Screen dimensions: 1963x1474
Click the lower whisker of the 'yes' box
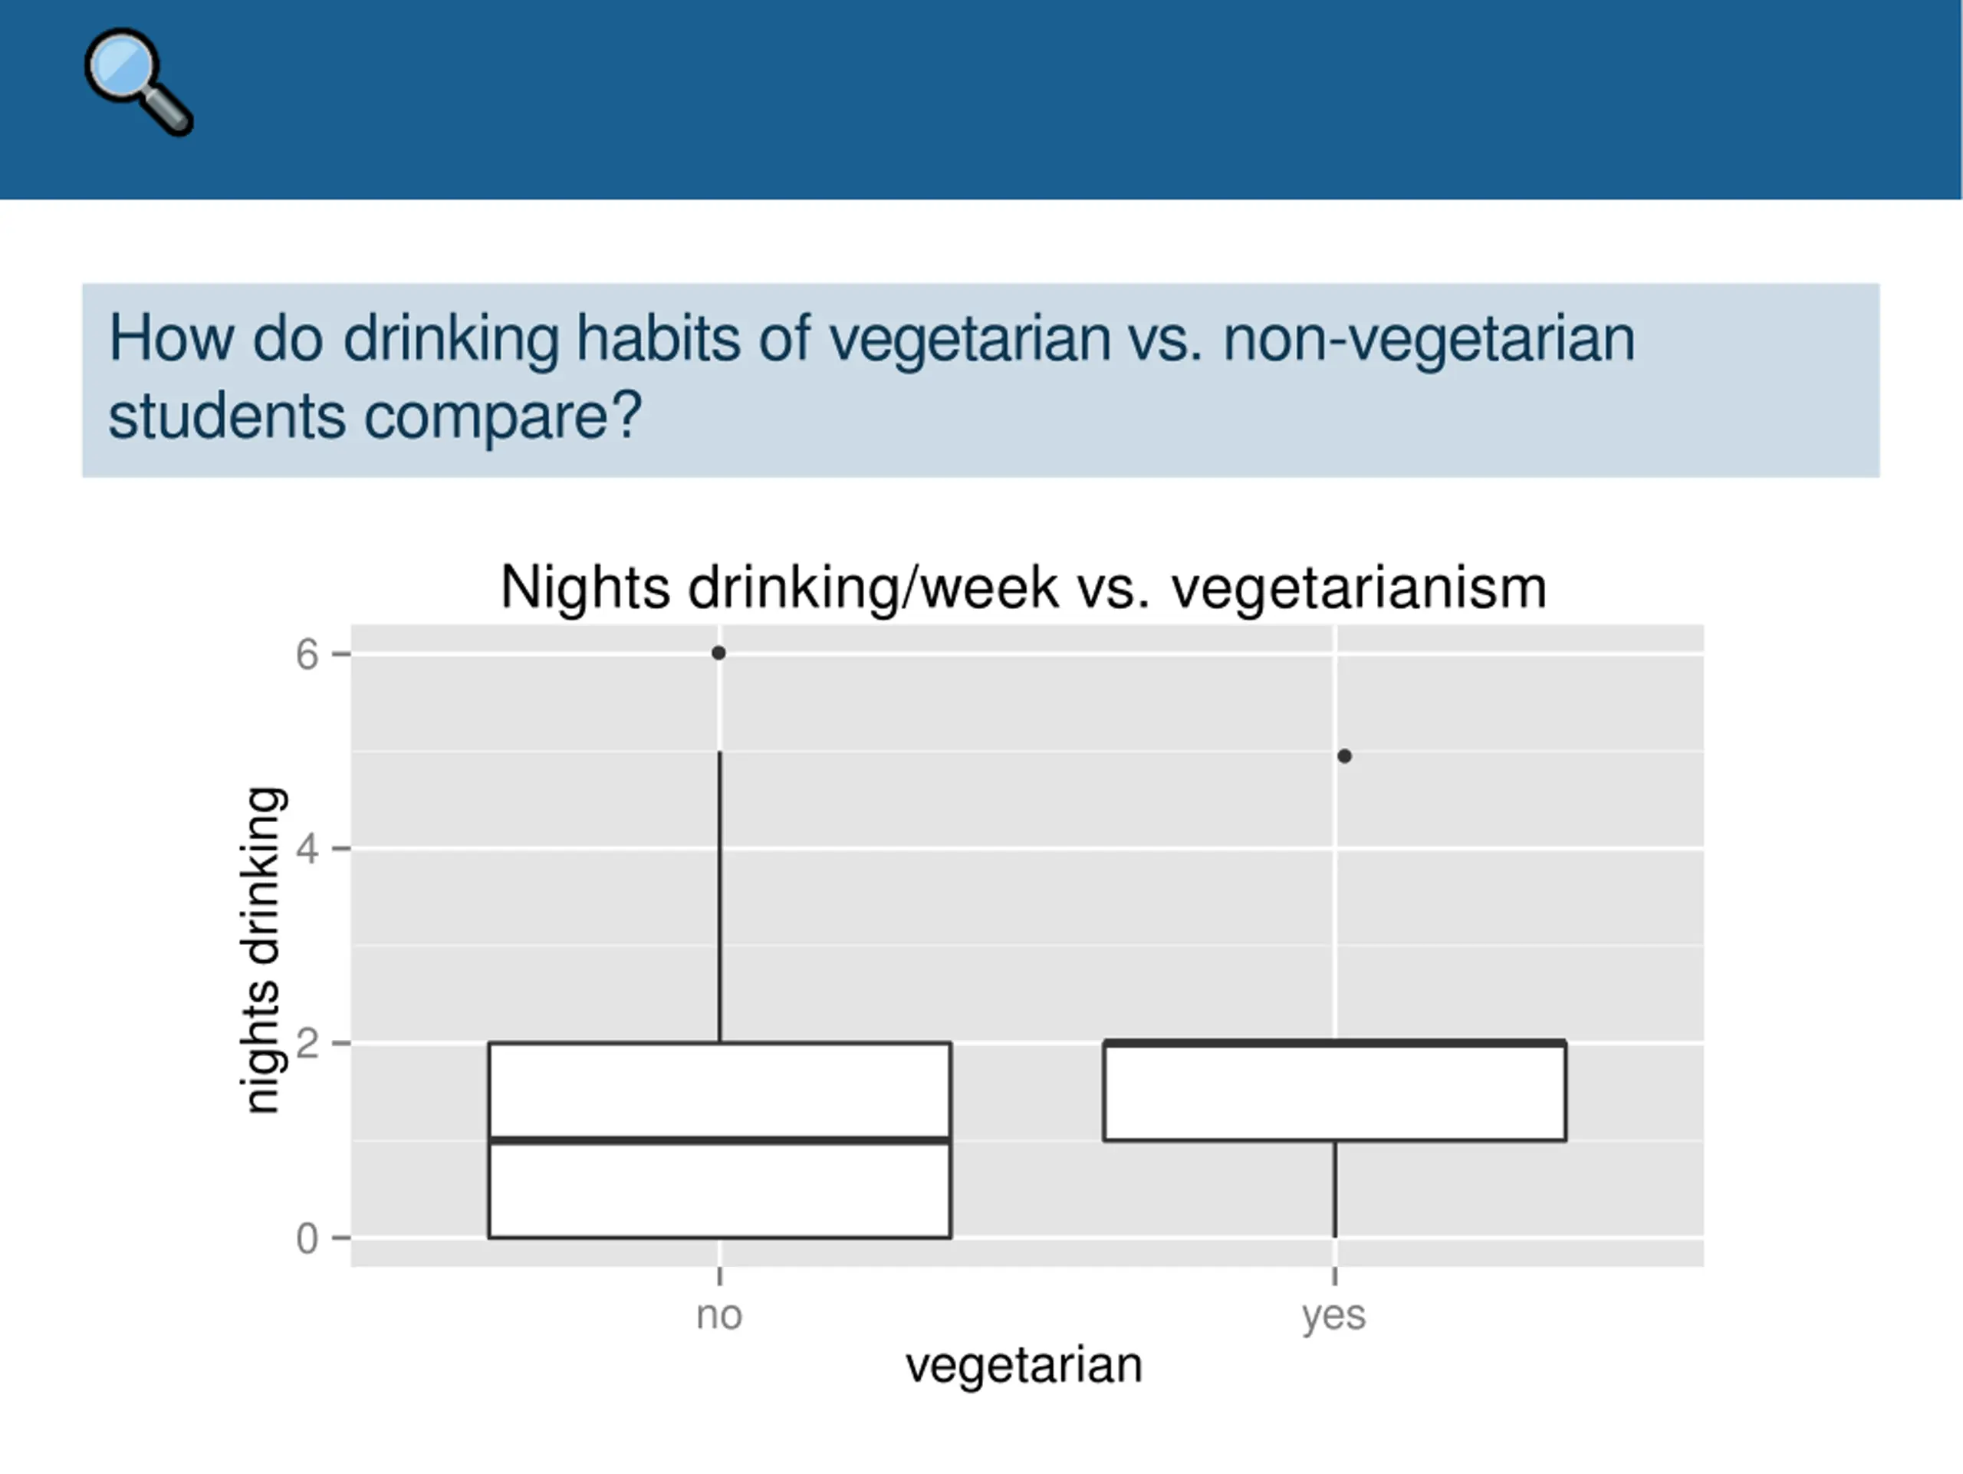(x=1335, y=1189)
